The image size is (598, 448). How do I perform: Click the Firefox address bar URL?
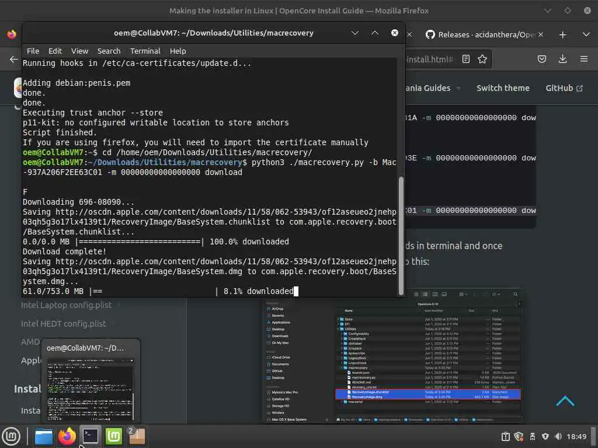point(430,60)
